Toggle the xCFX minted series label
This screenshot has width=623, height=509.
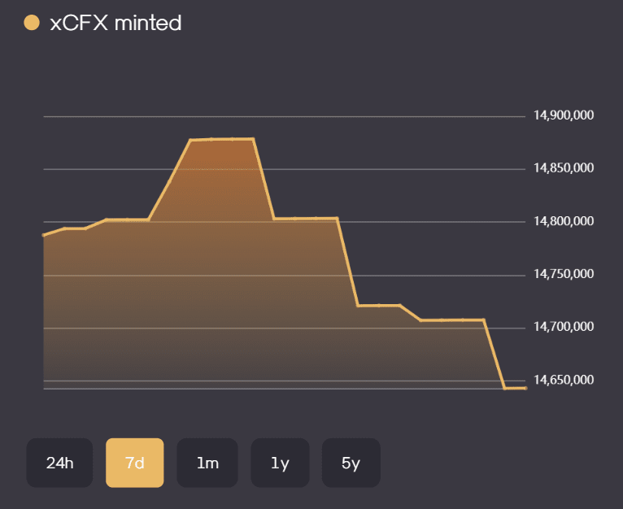pos(115,23)
